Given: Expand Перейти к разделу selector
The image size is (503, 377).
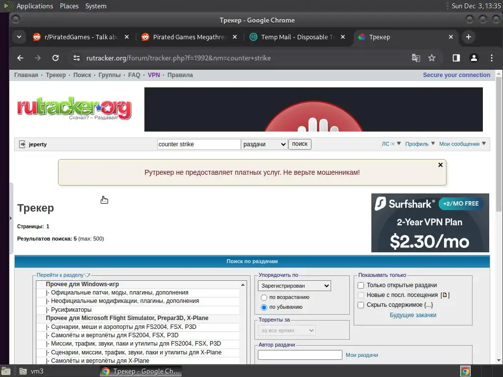Looking at the screenshot, I should click(x=63, y=275).
